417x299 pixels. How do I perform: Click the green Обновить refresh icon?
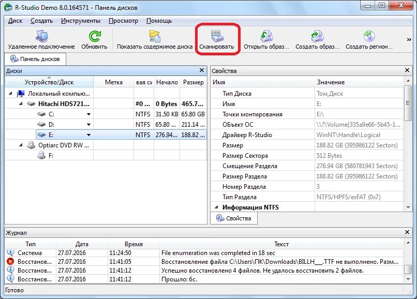point(94,36)
